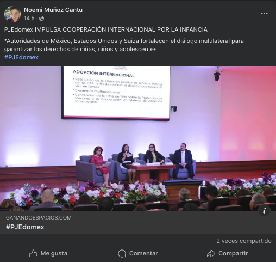Click the share arrow icon
The width and height of the screenshot is (276, 262).
click(x=211, y=253)
